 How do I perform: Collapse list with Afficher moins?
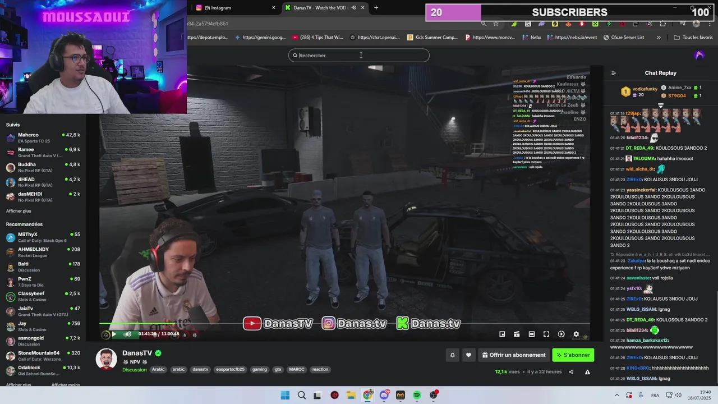point(66,385)
